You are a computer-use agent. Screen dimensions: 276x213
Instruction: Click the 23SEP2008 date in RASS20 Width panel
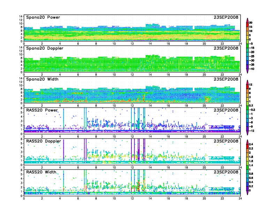(x=226, y=172)
